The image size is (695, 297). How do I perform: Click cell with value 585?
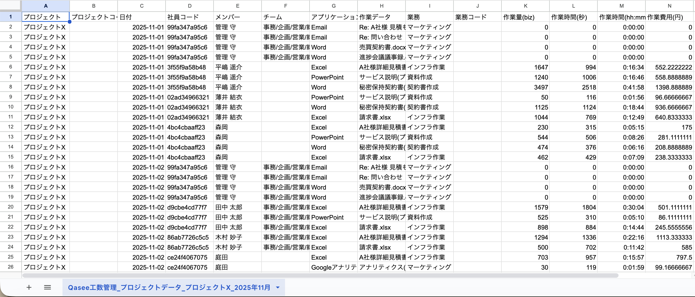pyautogui.click(x=669, y=247)
